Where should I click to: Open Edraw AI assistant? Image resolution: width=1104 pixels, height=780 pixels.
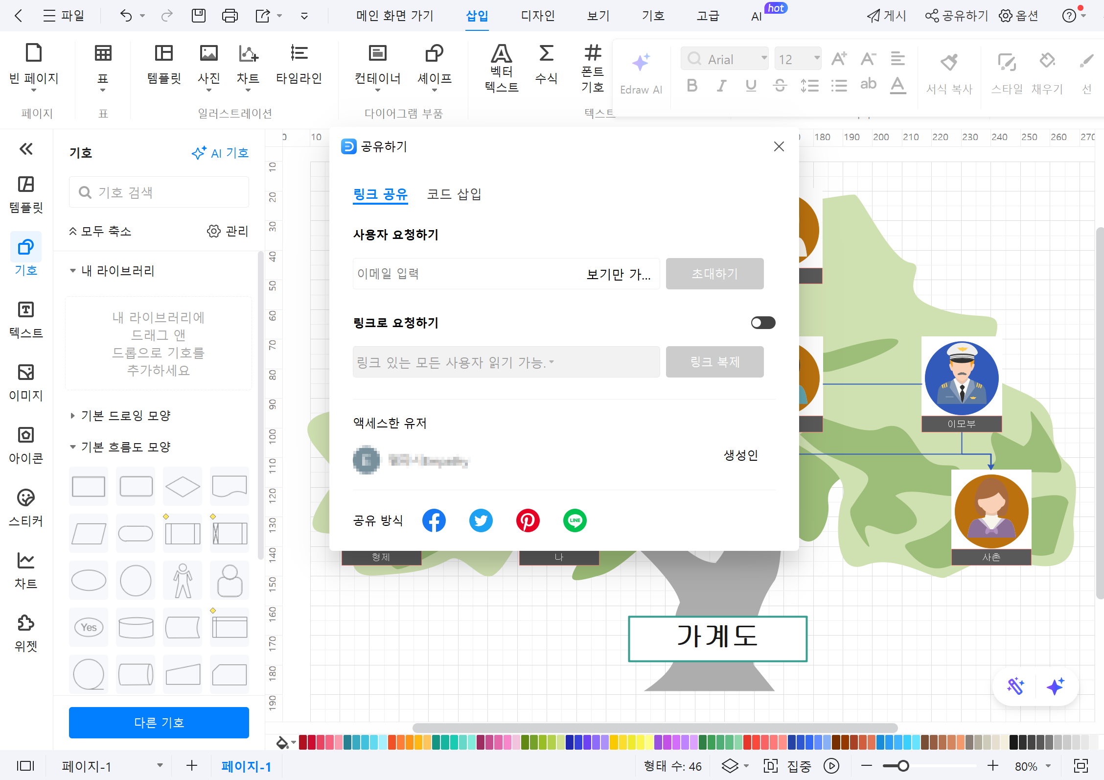pyautogui.click(x=641, y=73)
